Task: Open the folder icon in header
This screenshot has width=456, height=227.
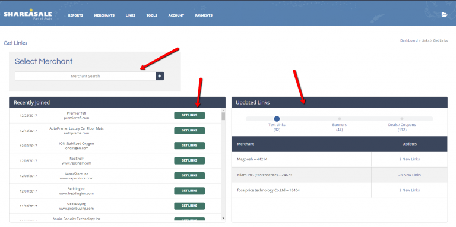Action: tap(444, 14)
